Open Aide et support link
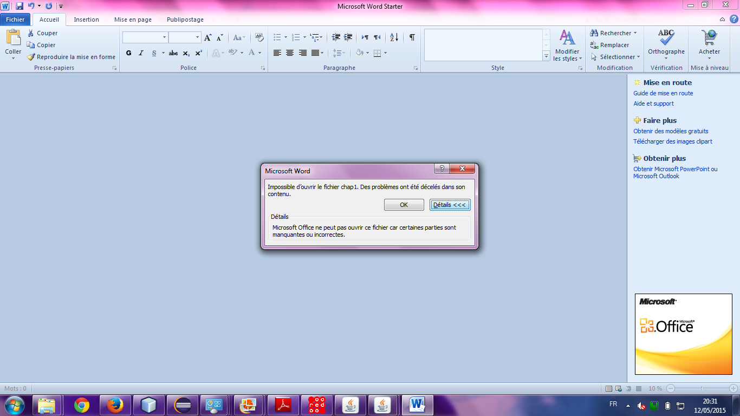 click(654, 103)
